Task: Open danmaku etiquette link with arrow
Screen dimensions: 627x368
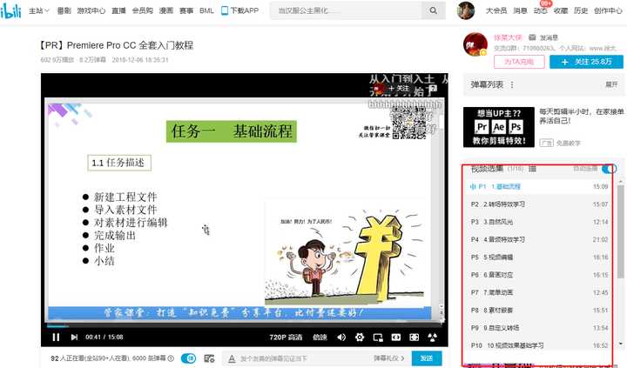Action: [389, 358]
